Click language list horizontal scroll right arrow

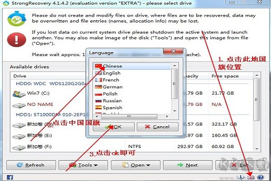click(x=167, y=116)
